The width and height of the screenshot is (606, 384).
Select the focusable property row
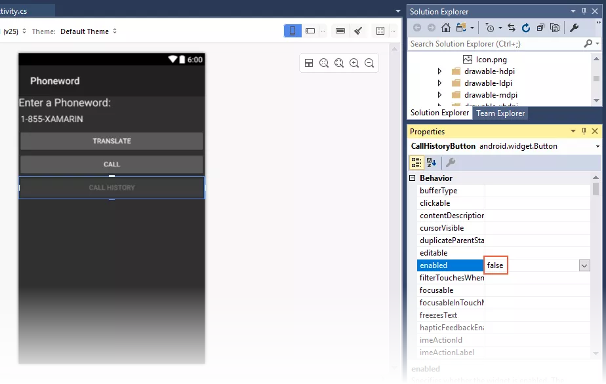coord(503,290)
